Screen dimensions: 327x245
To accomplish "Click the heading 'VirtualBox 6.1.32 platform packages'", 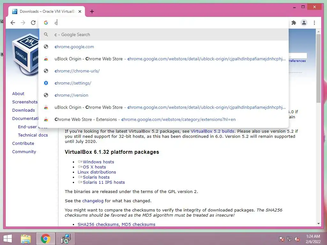I will point(112,152).
